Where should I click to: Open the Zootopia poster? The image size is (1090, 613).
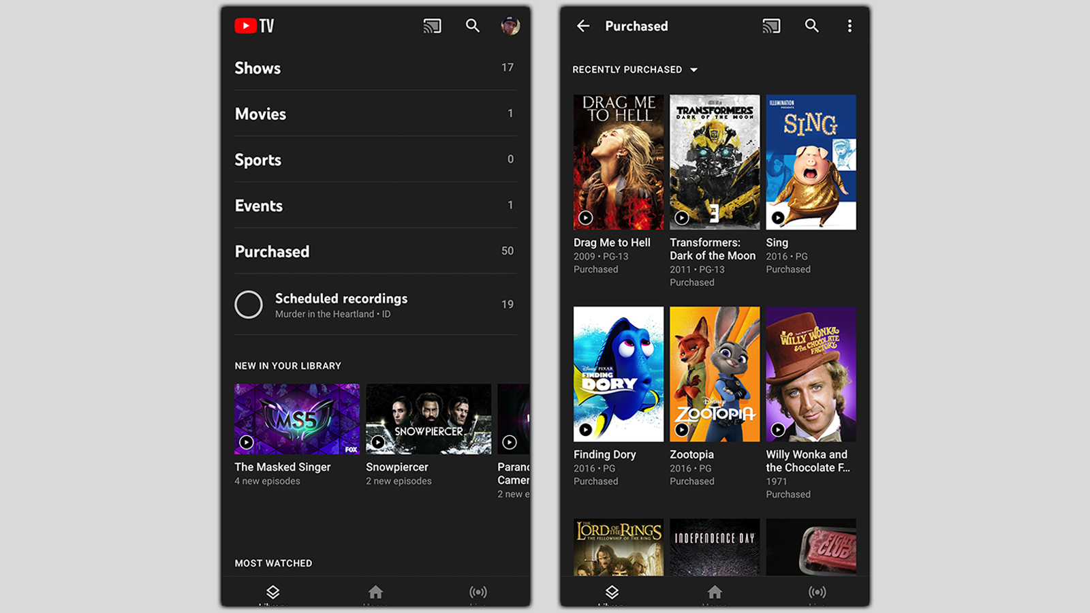point(715,374)
